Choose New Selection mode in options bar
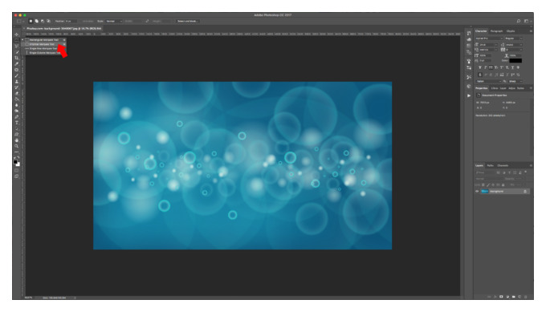The image size is (546, 312). click(31, 21)
